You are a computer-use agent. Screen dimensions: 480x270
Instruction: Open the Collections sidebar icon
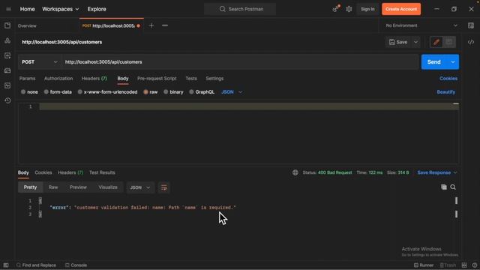(x=7, y=25)
